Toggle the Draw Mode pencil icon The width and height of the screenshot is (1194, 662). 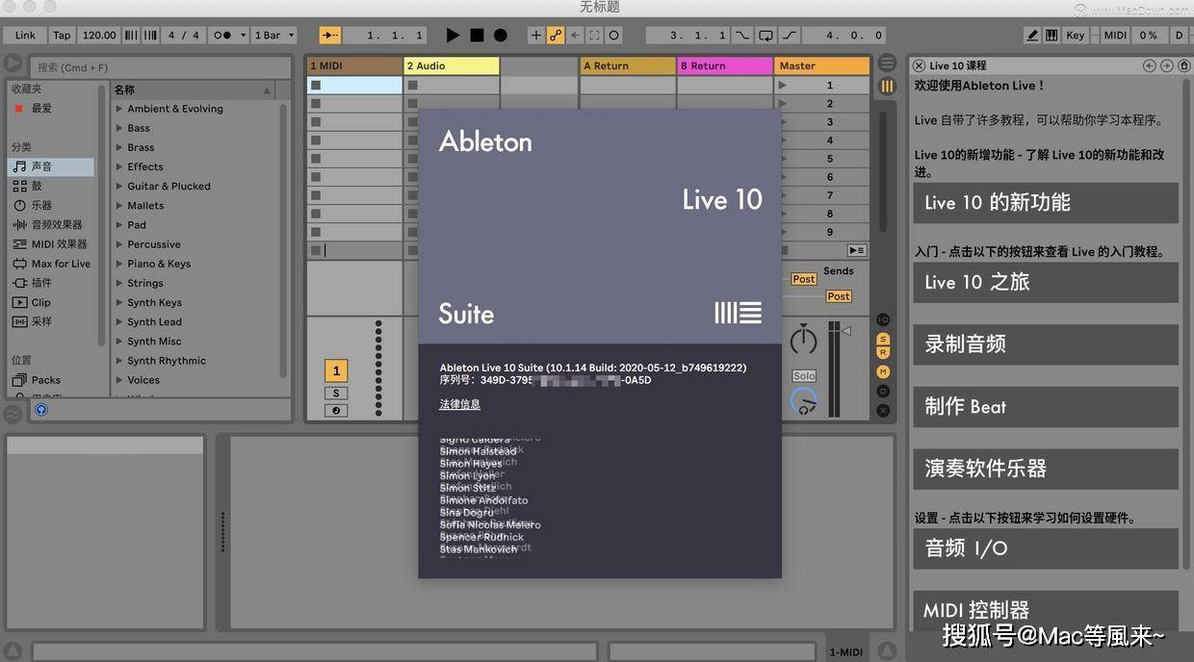tap(1032, 35)
